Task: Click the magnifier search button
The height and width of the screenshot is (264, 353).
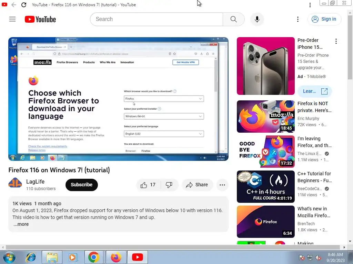Action: [x=234, y=19]
